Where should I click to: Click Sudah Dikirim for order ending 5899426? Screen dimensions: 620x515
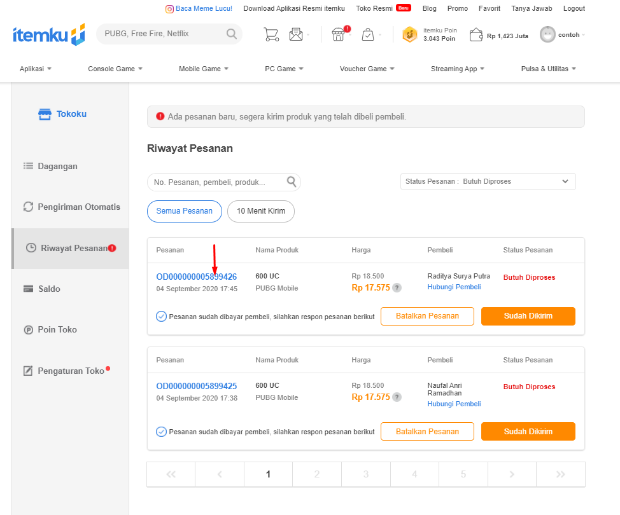click(528, 316)
